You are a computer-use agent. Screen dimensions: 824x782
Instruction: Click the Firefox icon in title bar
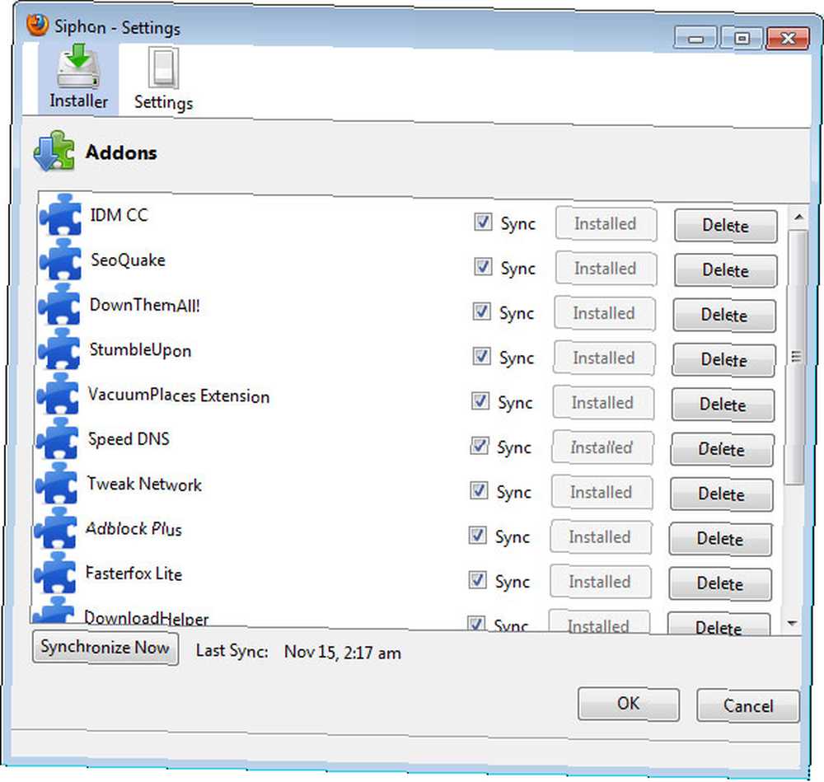click(37, 26)
